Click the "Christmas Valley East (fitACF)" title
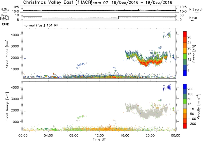 click(58, 2)
